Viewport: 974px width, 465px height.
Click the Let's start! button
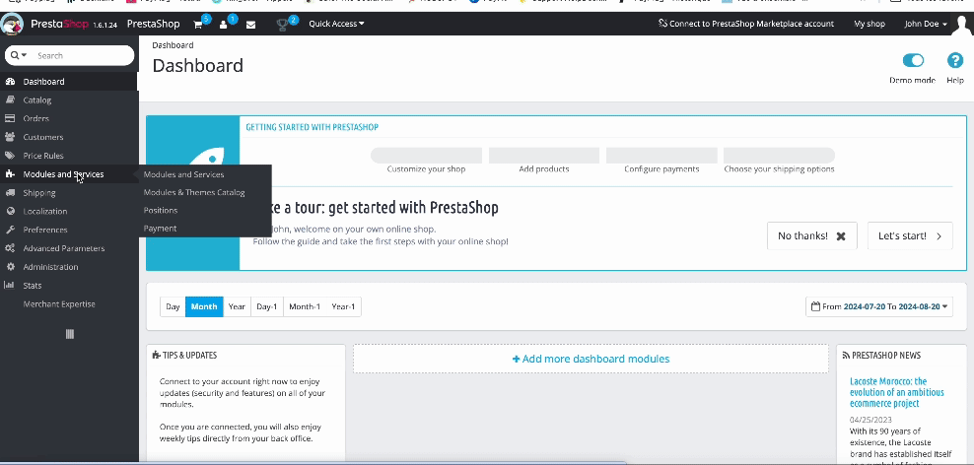coord(910,235)
